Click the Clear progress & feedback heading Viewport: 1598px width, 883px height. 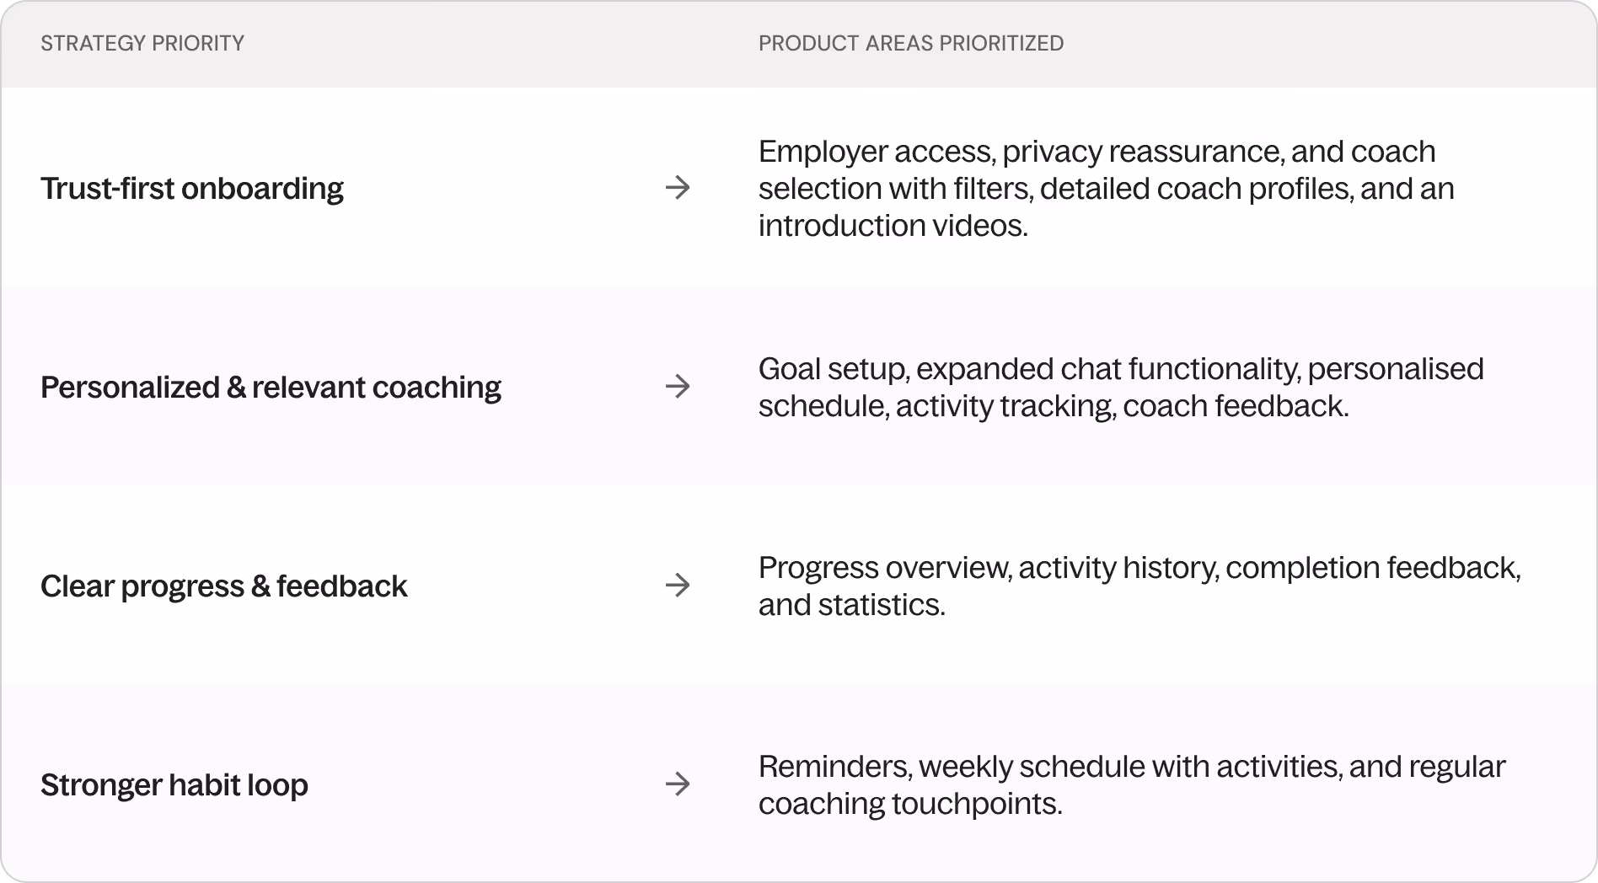click(223, 586)
